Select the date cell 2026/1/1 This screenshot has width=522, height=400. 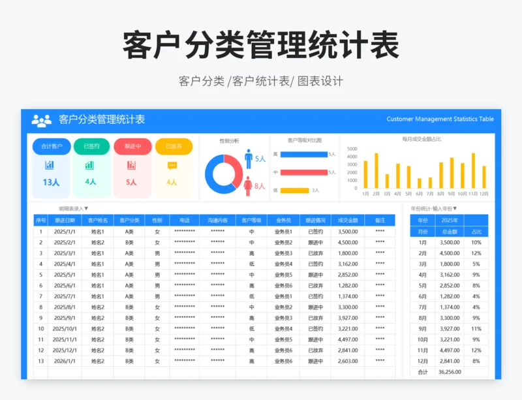(65, 361)
